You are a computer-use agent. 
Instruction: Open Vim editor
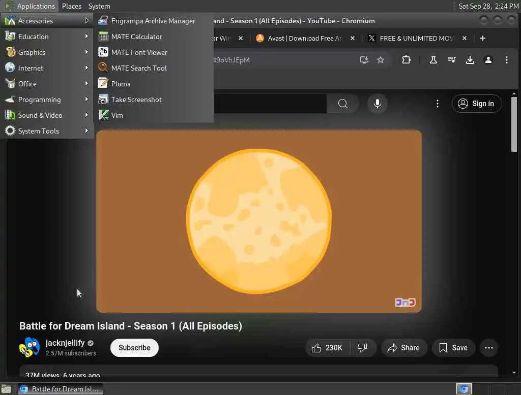pos(153,115)
